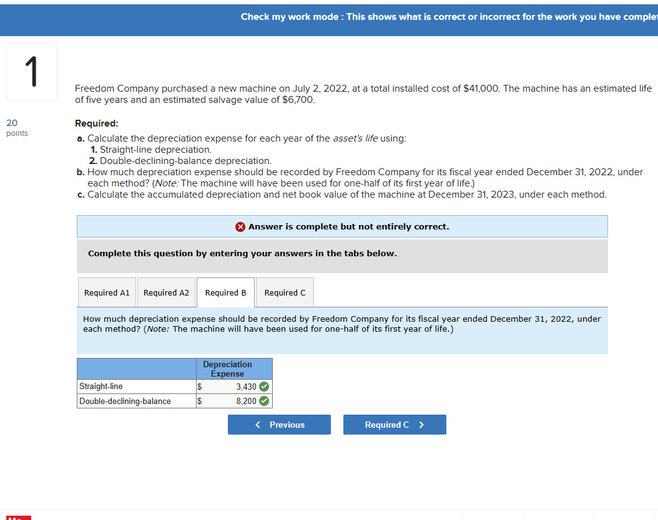Click the Previous navigation button
This screenshot has height=520, width=658.
[x=279, y=425]
